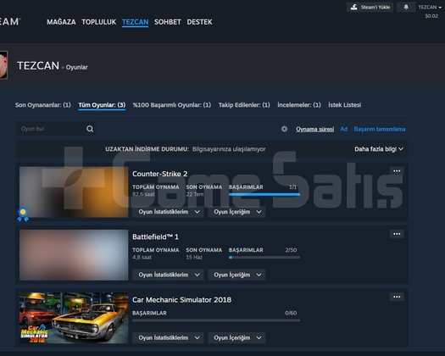This screenshot has height=356, width=445.
Task: Click Counter-Strike 2 achievements progress bar
Action: pos(264,194)
